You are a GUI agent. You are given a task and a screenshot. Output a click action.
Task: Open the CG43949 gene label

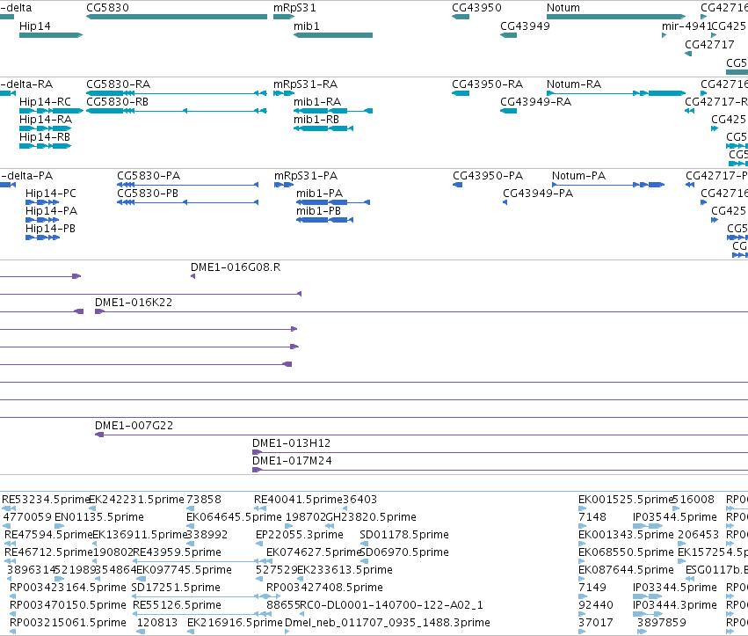tap(525, 26)
